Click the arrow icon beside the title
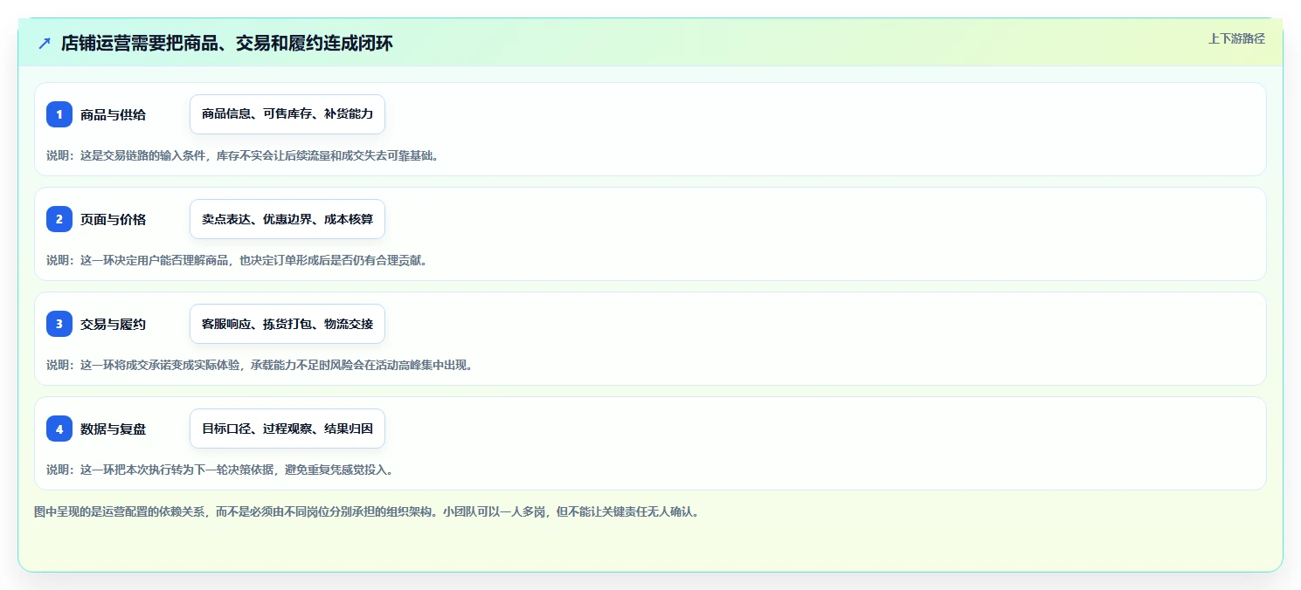Screen dimensions: 1301x590 point(45,43)
